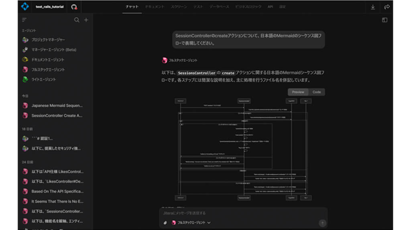Image resolution: width=411 pixels, height=230 pixels.
Task: Click the sidebar sort lines icon
Action: 24,20
